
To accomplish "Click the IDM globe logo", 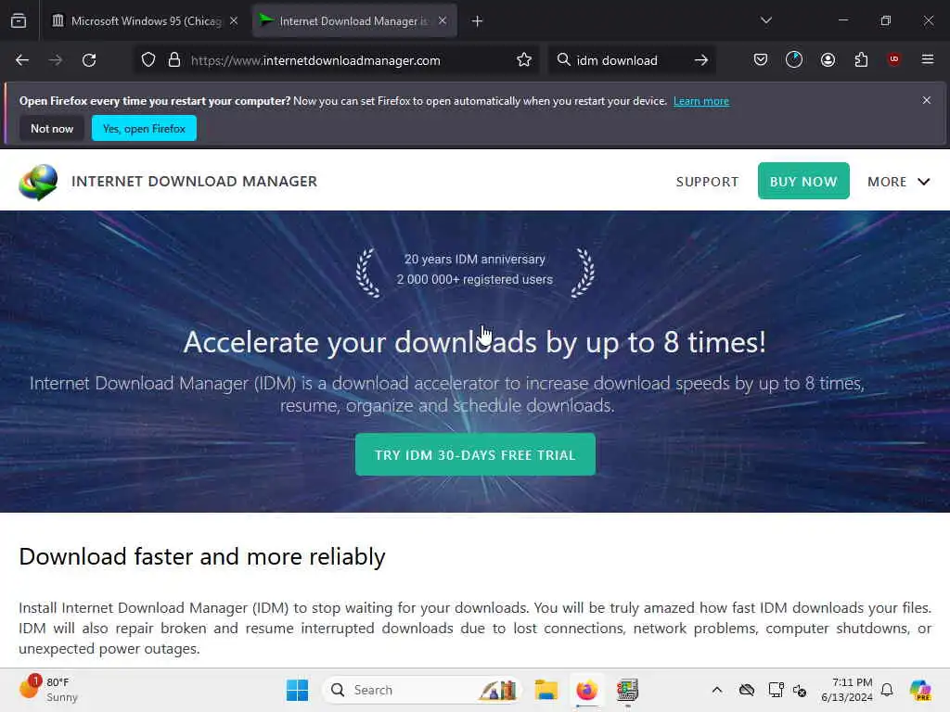I will pyautogui.click(x=38, y=182).
